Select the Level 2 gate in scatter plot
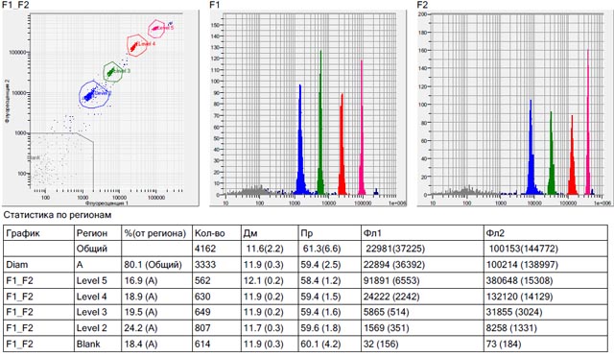The width and height of the screenshot is (614, 357). [94, 94]
